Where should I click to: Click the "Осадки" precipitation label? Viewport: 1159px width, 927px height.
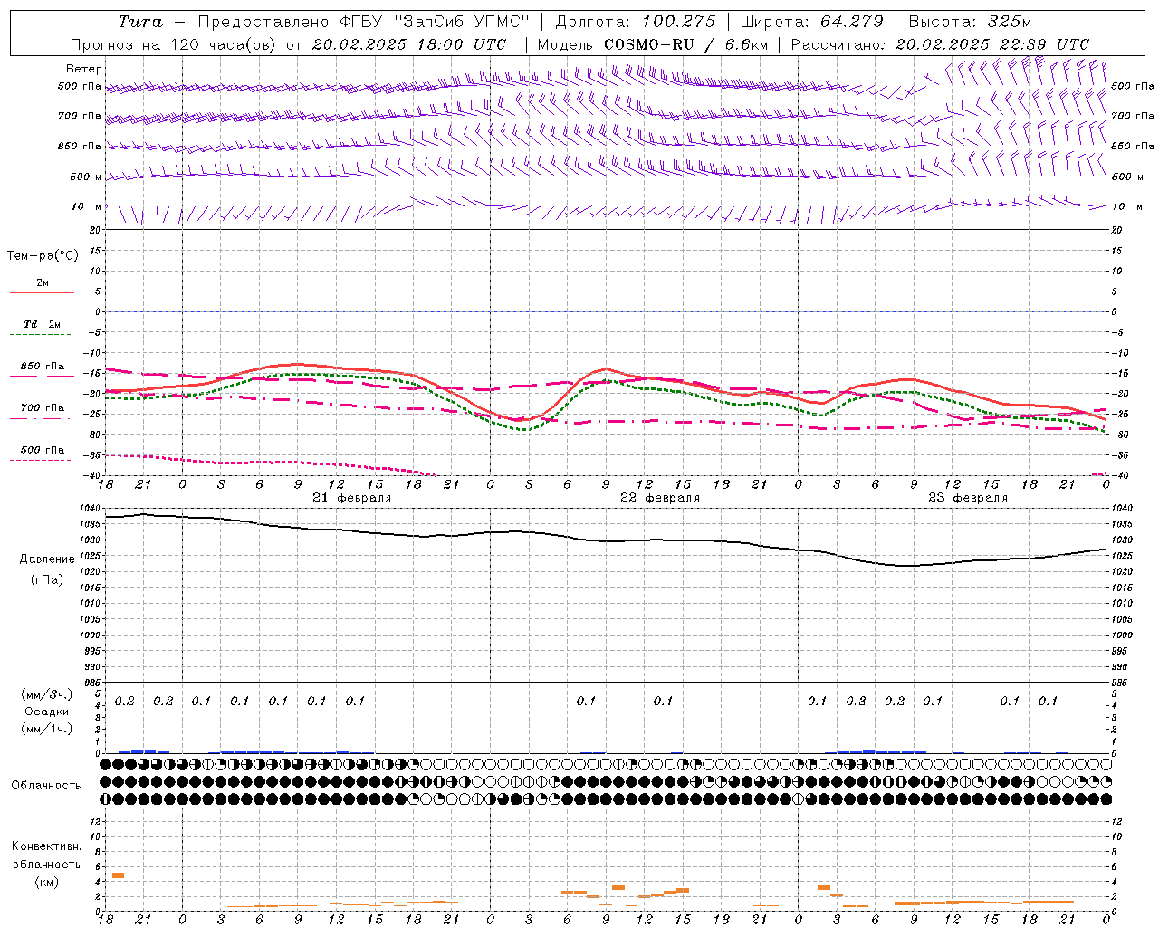coord(47,712)
